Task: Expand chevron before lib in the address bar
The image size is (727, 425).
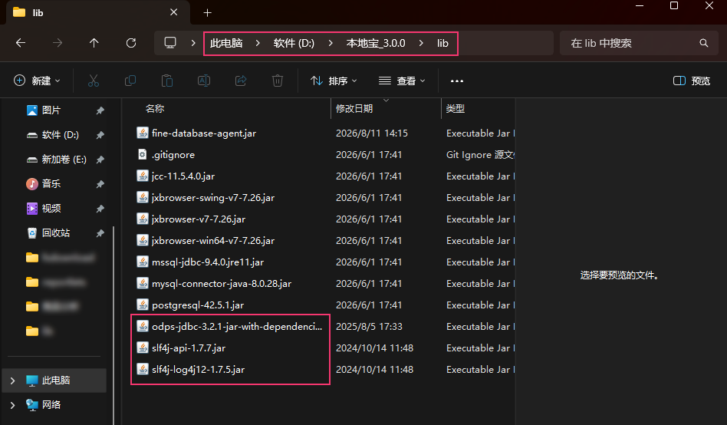Action: coord(421,43)
